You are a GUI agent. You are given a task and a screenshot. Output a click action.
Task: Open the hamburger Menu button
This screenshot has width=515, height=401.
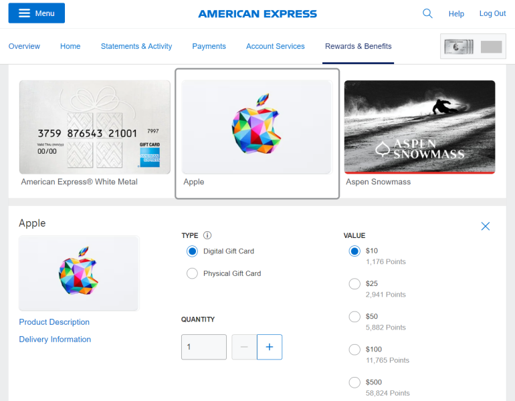click(x=37, y=13)
